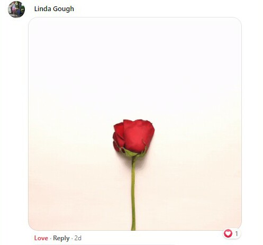The height and width of the screenshot is (245, 263).
Task: Open the red rose image attachment
Action: 135,124
